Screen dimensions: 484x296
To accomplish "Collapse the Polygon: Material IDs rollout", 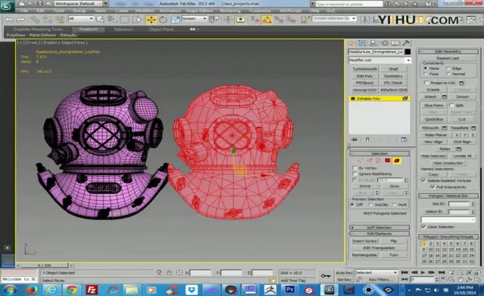I will tap(448, 196).
